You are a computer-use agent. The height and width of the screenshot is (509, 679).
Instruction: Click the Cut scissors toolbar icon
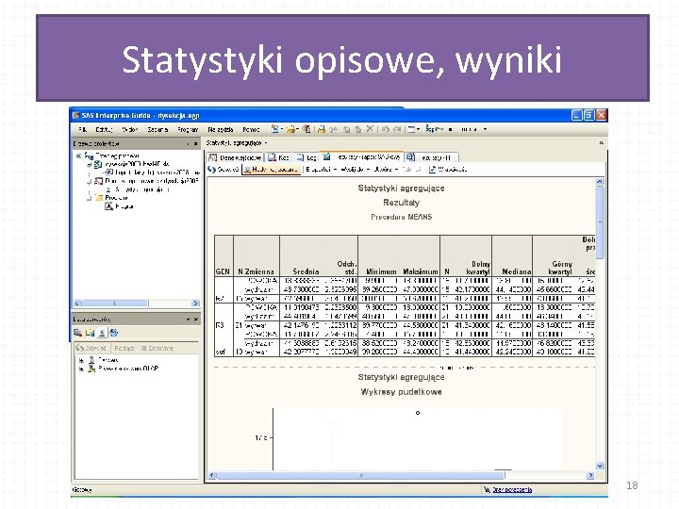click(x=334, y=129)
